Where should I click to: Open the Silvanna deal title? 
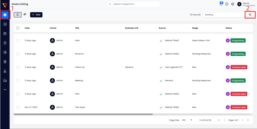click(x=79, y=54)
